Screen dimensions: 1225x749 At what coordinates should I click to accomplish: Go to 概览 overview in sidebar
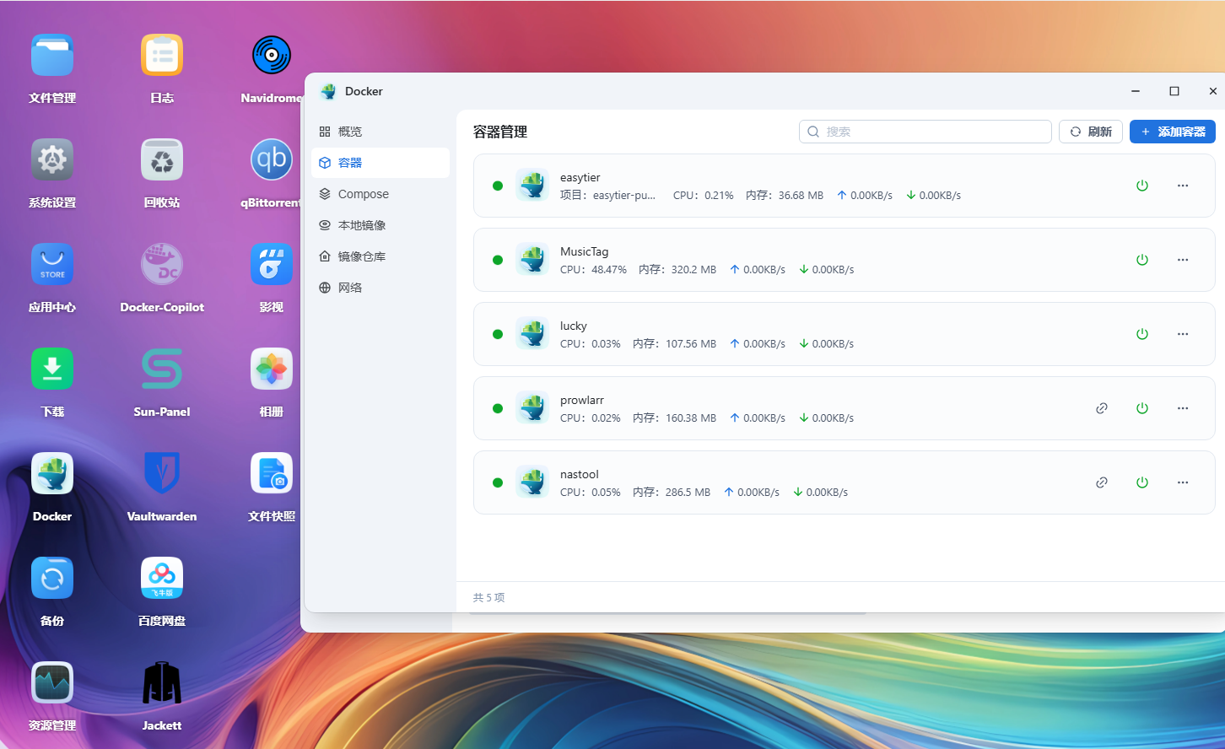tap(380, 132)
